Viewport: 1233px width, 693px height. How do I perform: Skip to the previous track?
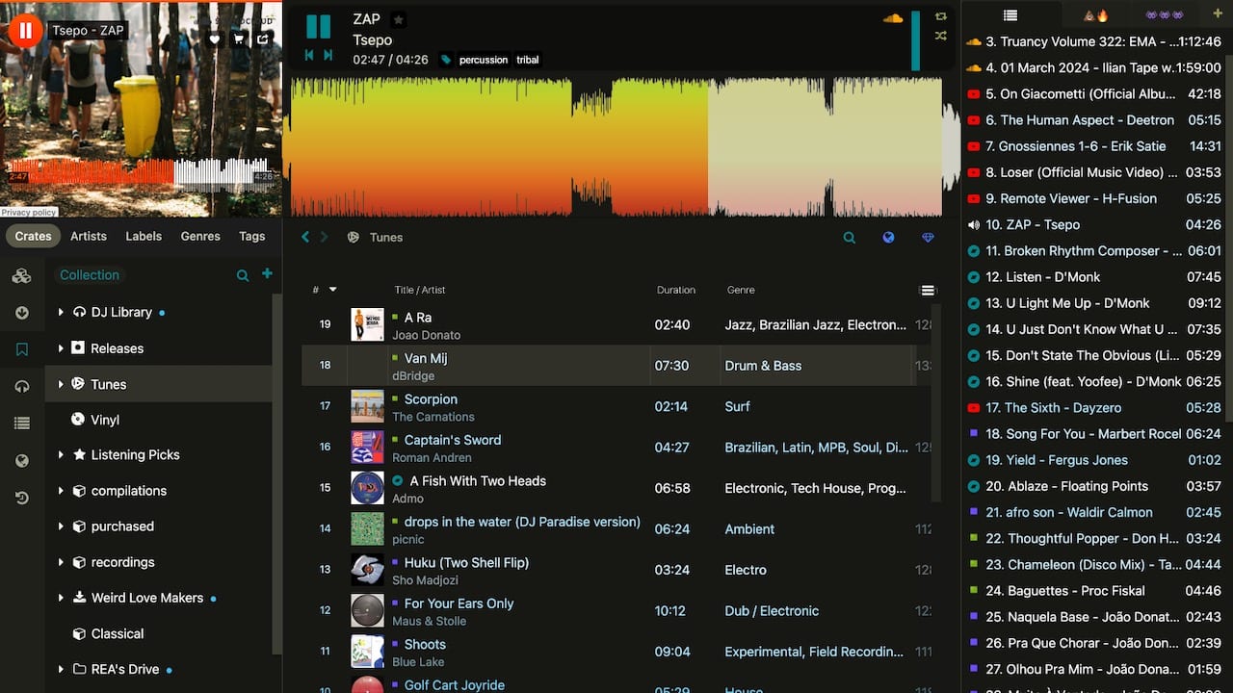309,56
